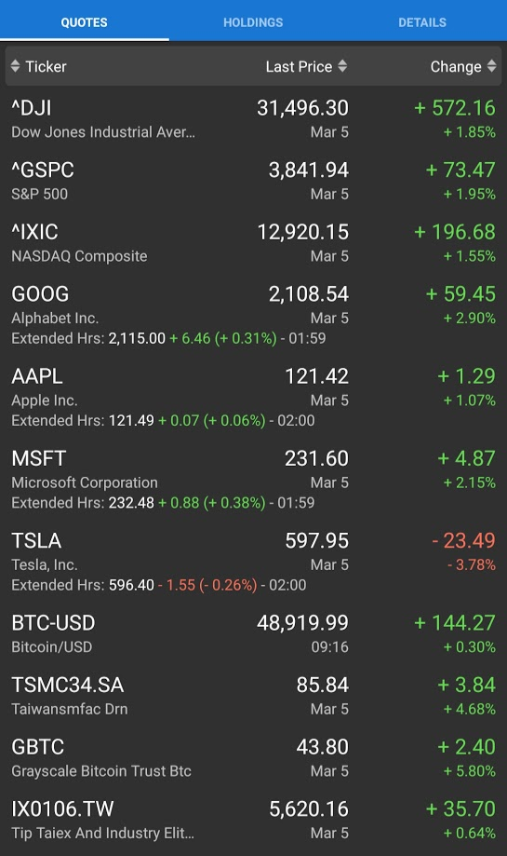507x856 pixels.
Task: Toggle the ^DJI change value +572.16
Action: point(455,108)
